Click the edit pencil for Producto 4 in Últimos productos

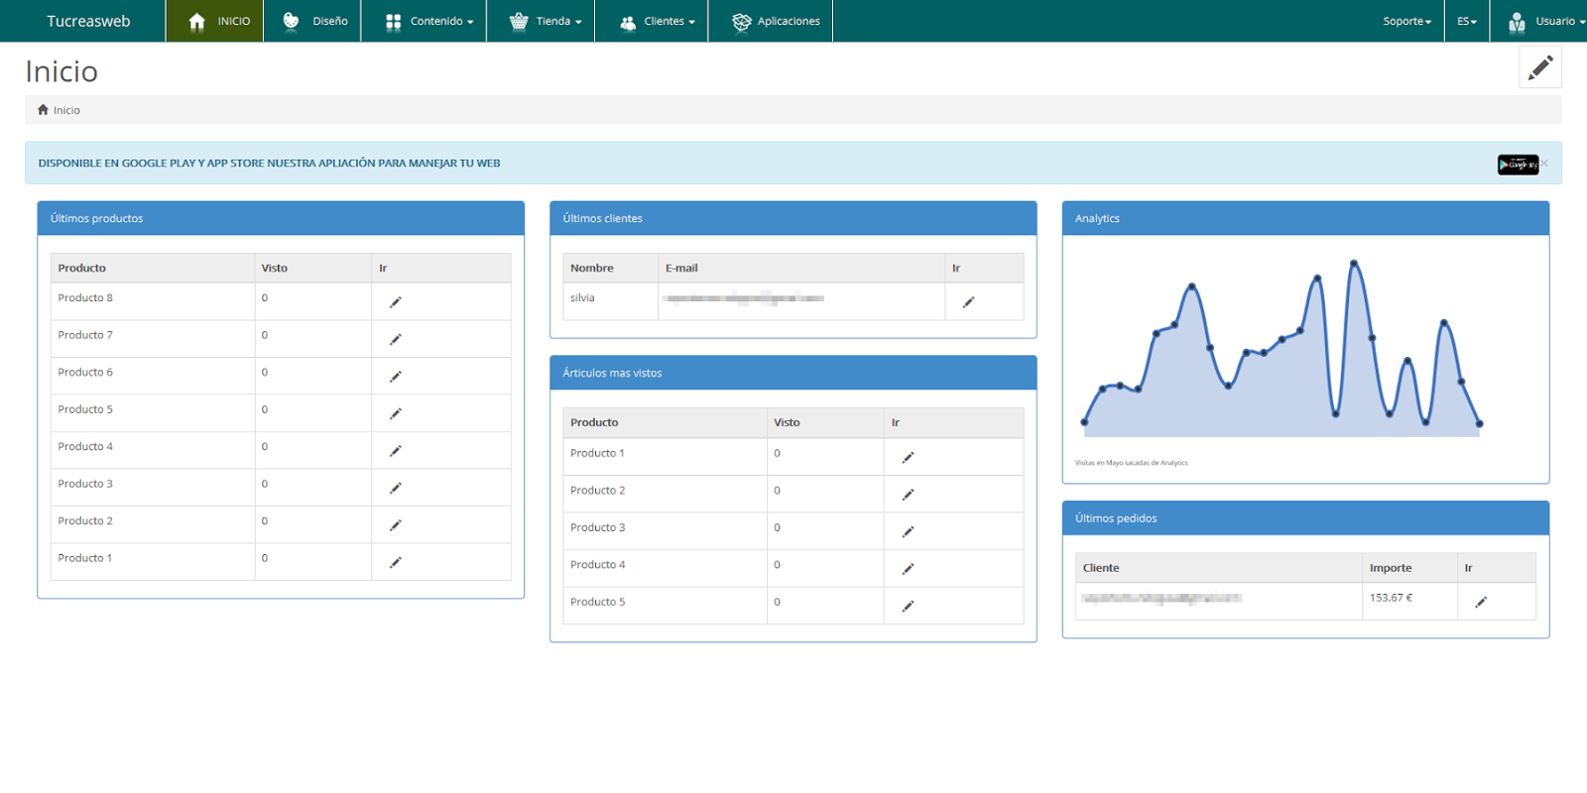(x=395, y=451)
